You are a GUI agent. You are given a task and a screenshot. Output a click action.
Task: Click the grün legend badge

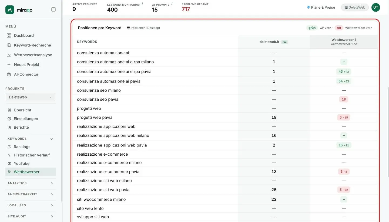point(312,28)
